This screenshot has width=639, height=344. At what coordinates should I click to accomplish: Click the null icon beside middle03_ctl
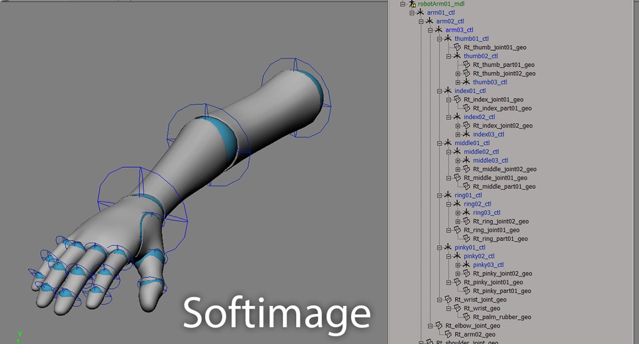[466, 160]
